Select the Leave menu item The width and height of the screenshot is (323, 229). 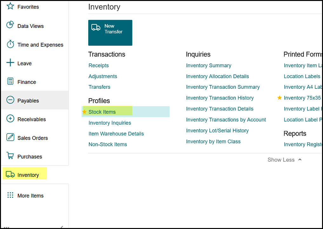point(24,63)
